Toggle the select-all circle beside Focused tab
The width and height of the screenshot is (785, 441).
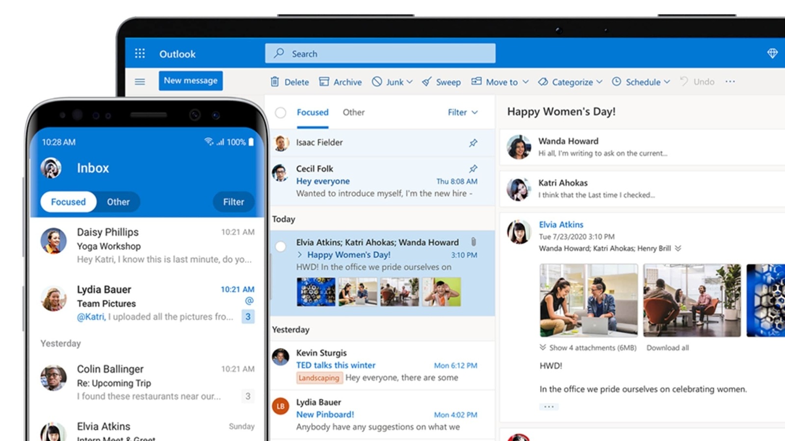[x=281, y=112]
